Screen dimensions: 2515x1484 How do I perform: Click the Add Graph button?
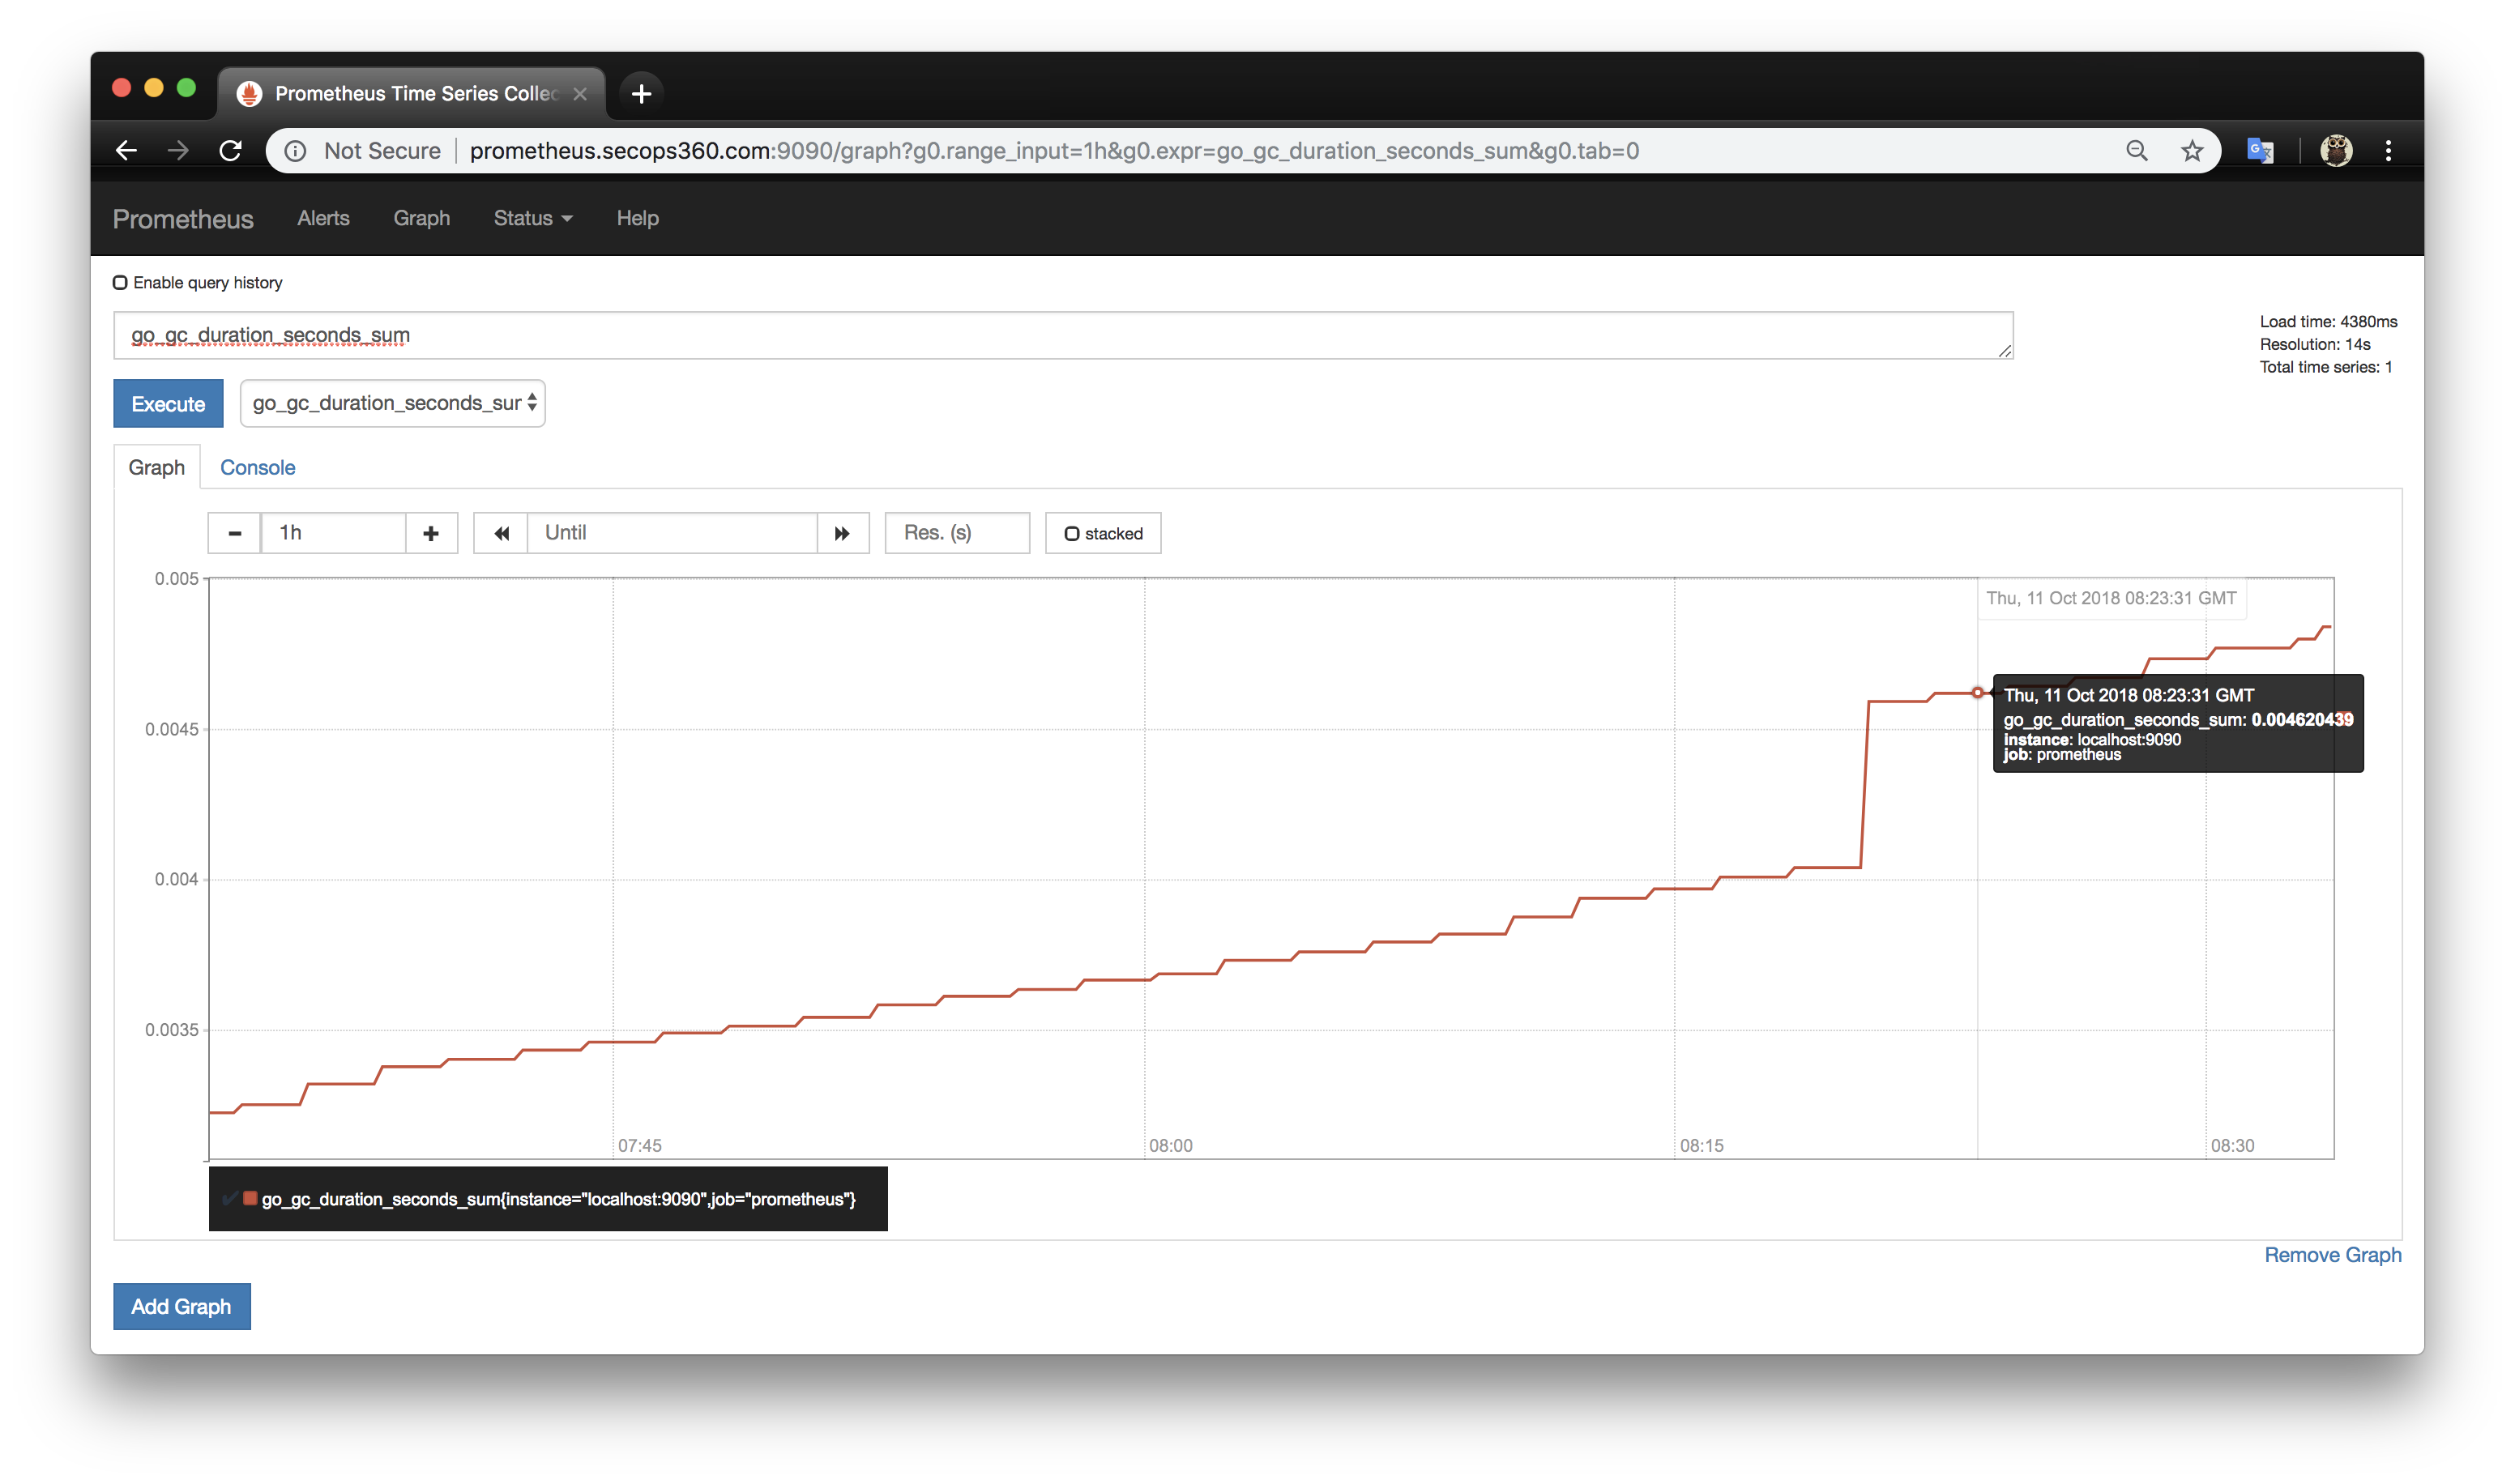(182, 1307)
